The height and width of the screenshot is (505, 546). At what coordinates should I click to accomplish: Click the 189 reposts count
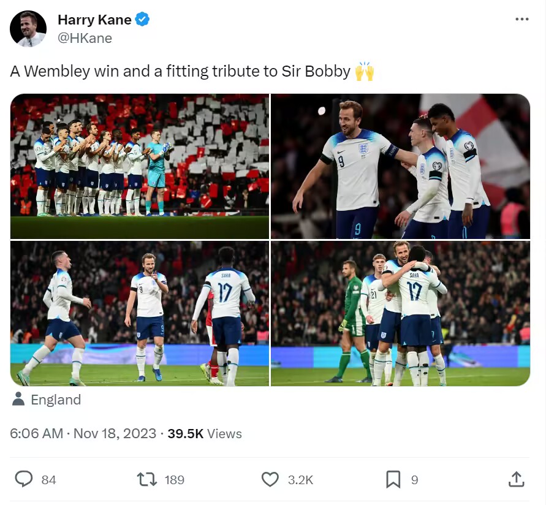(x=175, y=480)
